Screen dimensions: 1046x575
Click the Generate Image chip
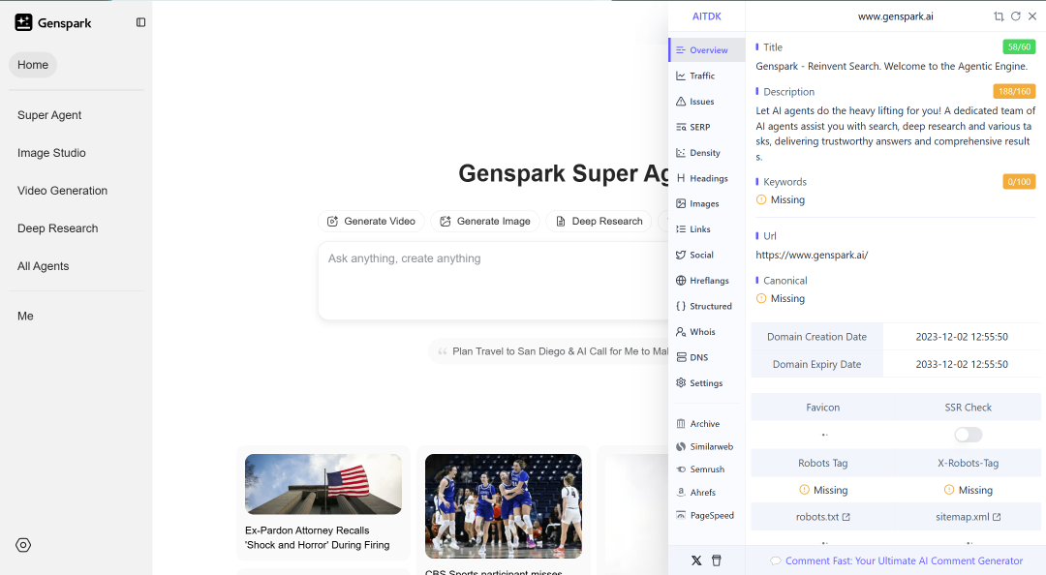(485, 221)
